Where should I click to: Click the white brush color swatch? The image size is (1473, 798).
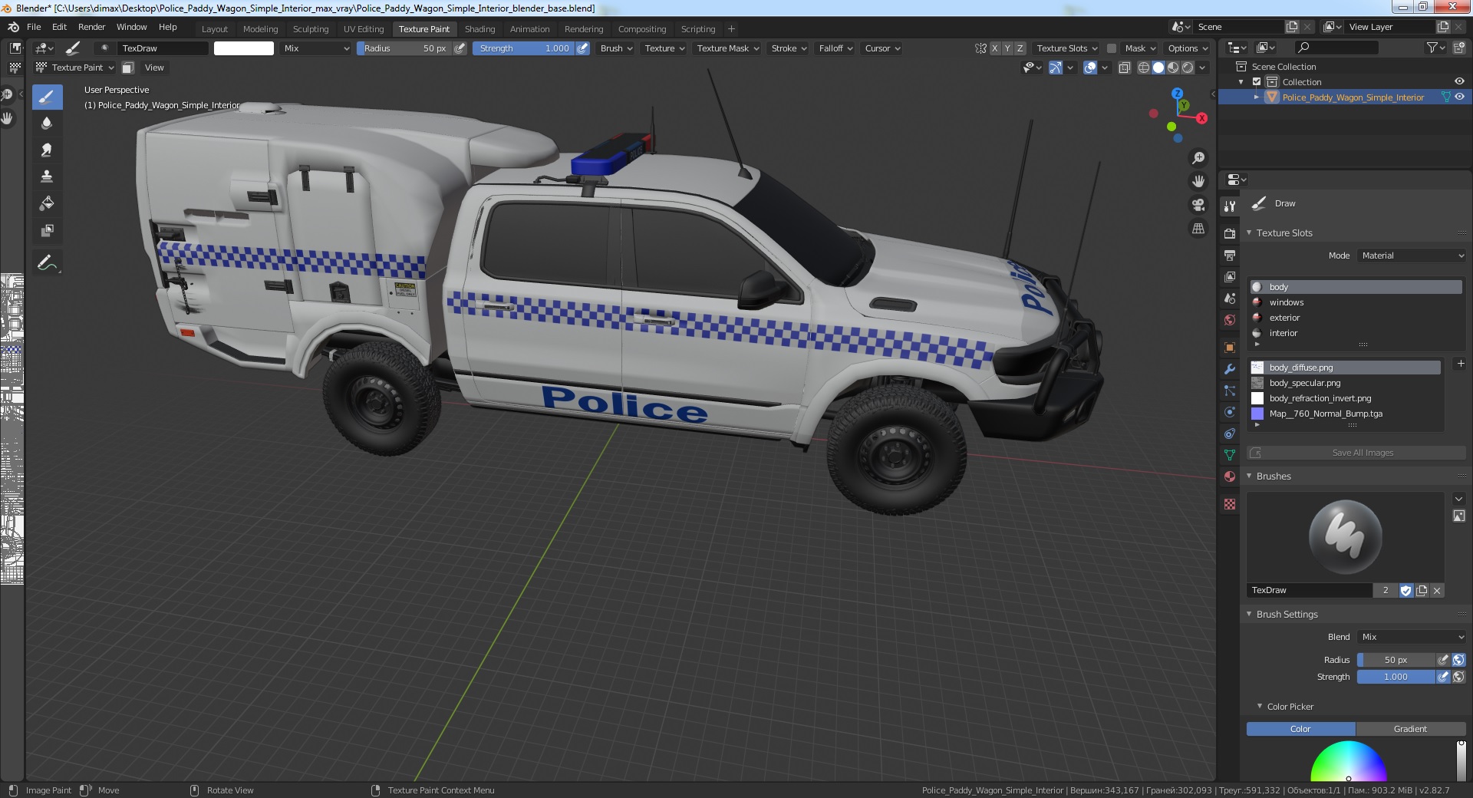pyautogui.click(x=244, y=48)
